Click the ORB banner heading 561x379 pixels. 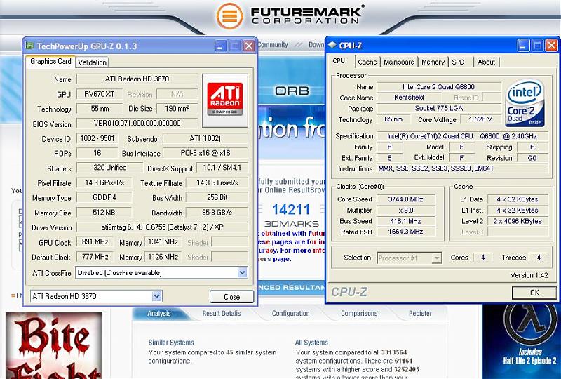[292, 91]
